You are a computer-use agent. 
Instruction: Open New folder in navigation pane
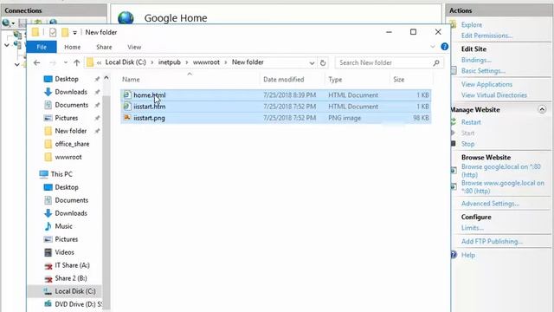71,131
